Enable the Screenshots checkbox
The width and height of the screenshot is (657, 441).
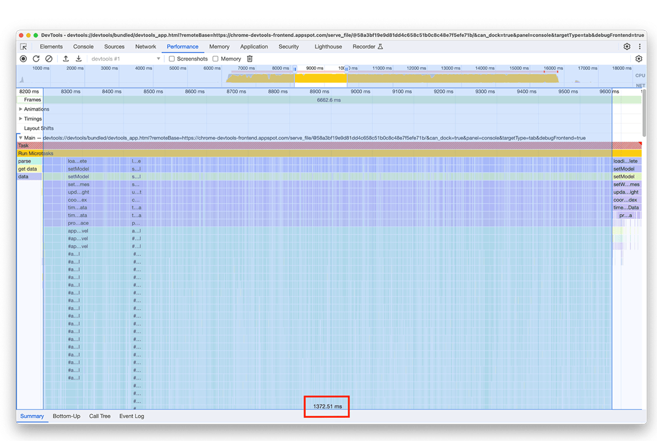tap(172, 58)
